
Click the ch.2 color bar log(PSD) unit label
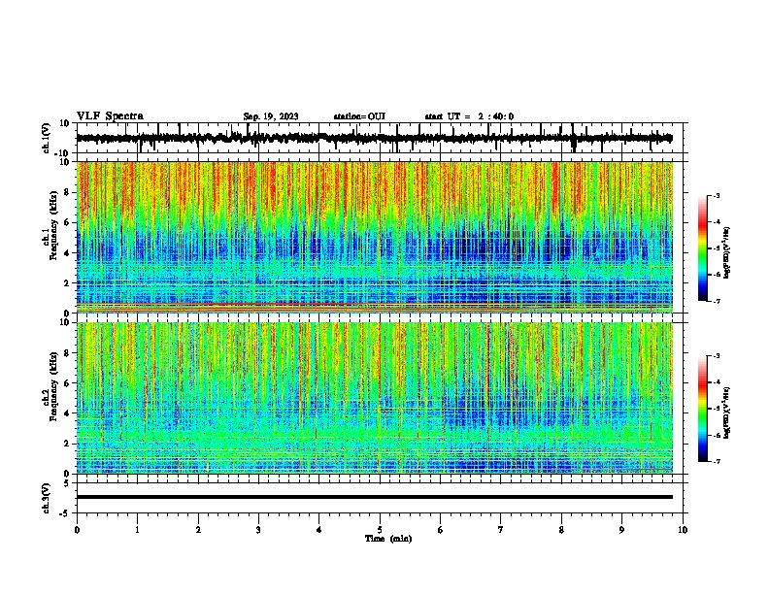[727, 412]
